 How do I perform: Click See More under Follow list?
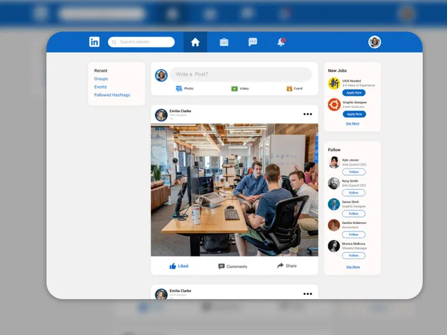pos(353,267)
